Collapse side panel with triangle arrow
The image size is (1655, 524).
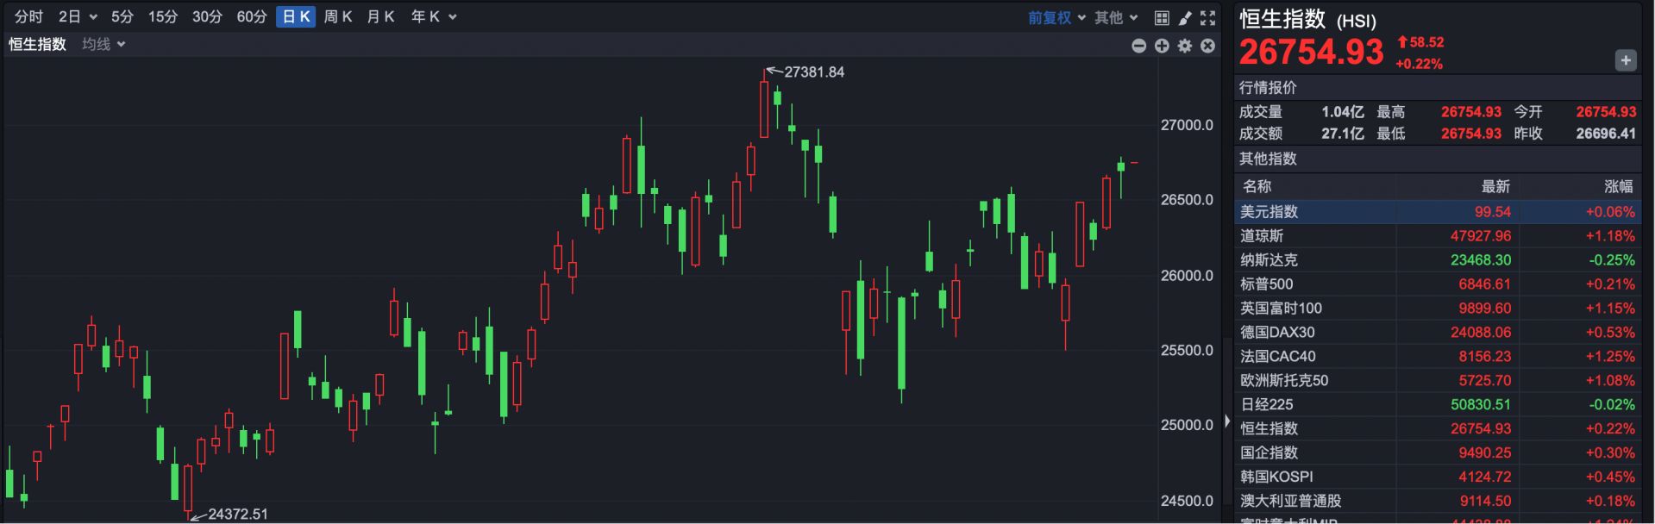1227,422
